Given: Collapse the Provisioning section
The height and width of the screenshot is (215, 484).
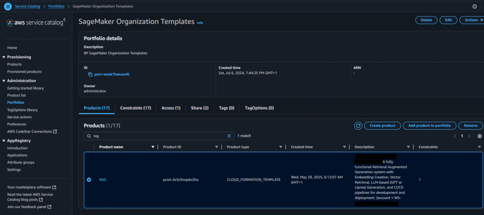Looking at the screenshot, I should pos(3,57).
